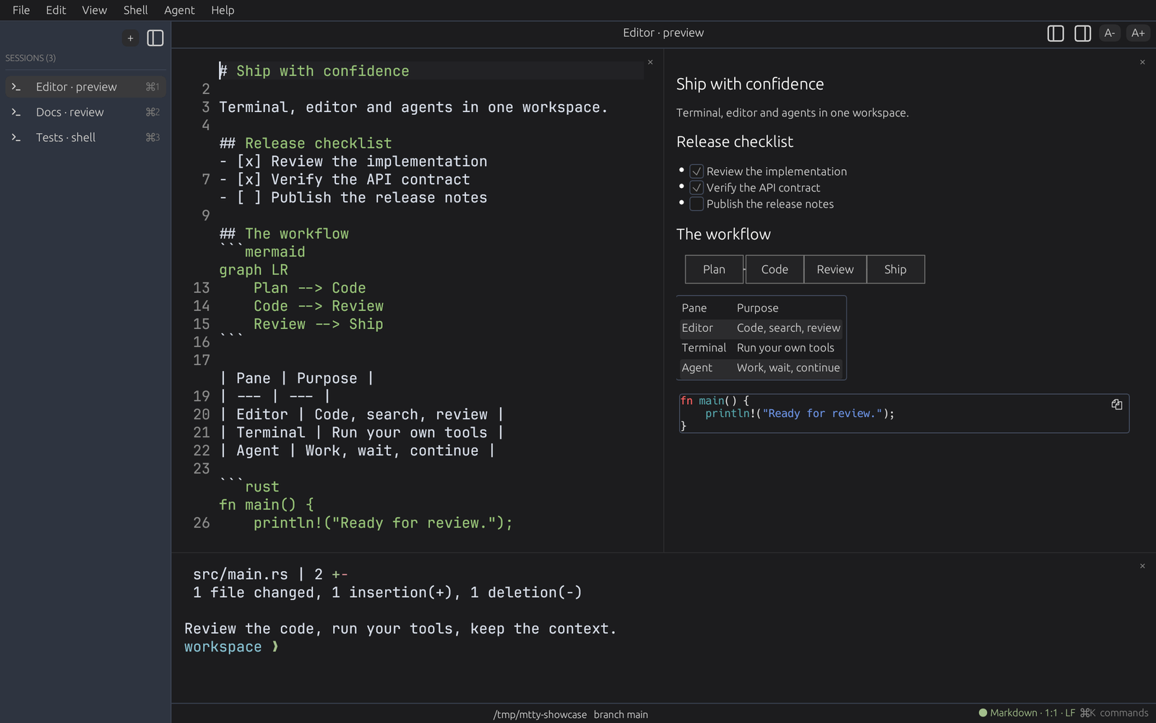Add a new session with the plus button
Viewport: 1156px width, 723px height.
(130, 38)
